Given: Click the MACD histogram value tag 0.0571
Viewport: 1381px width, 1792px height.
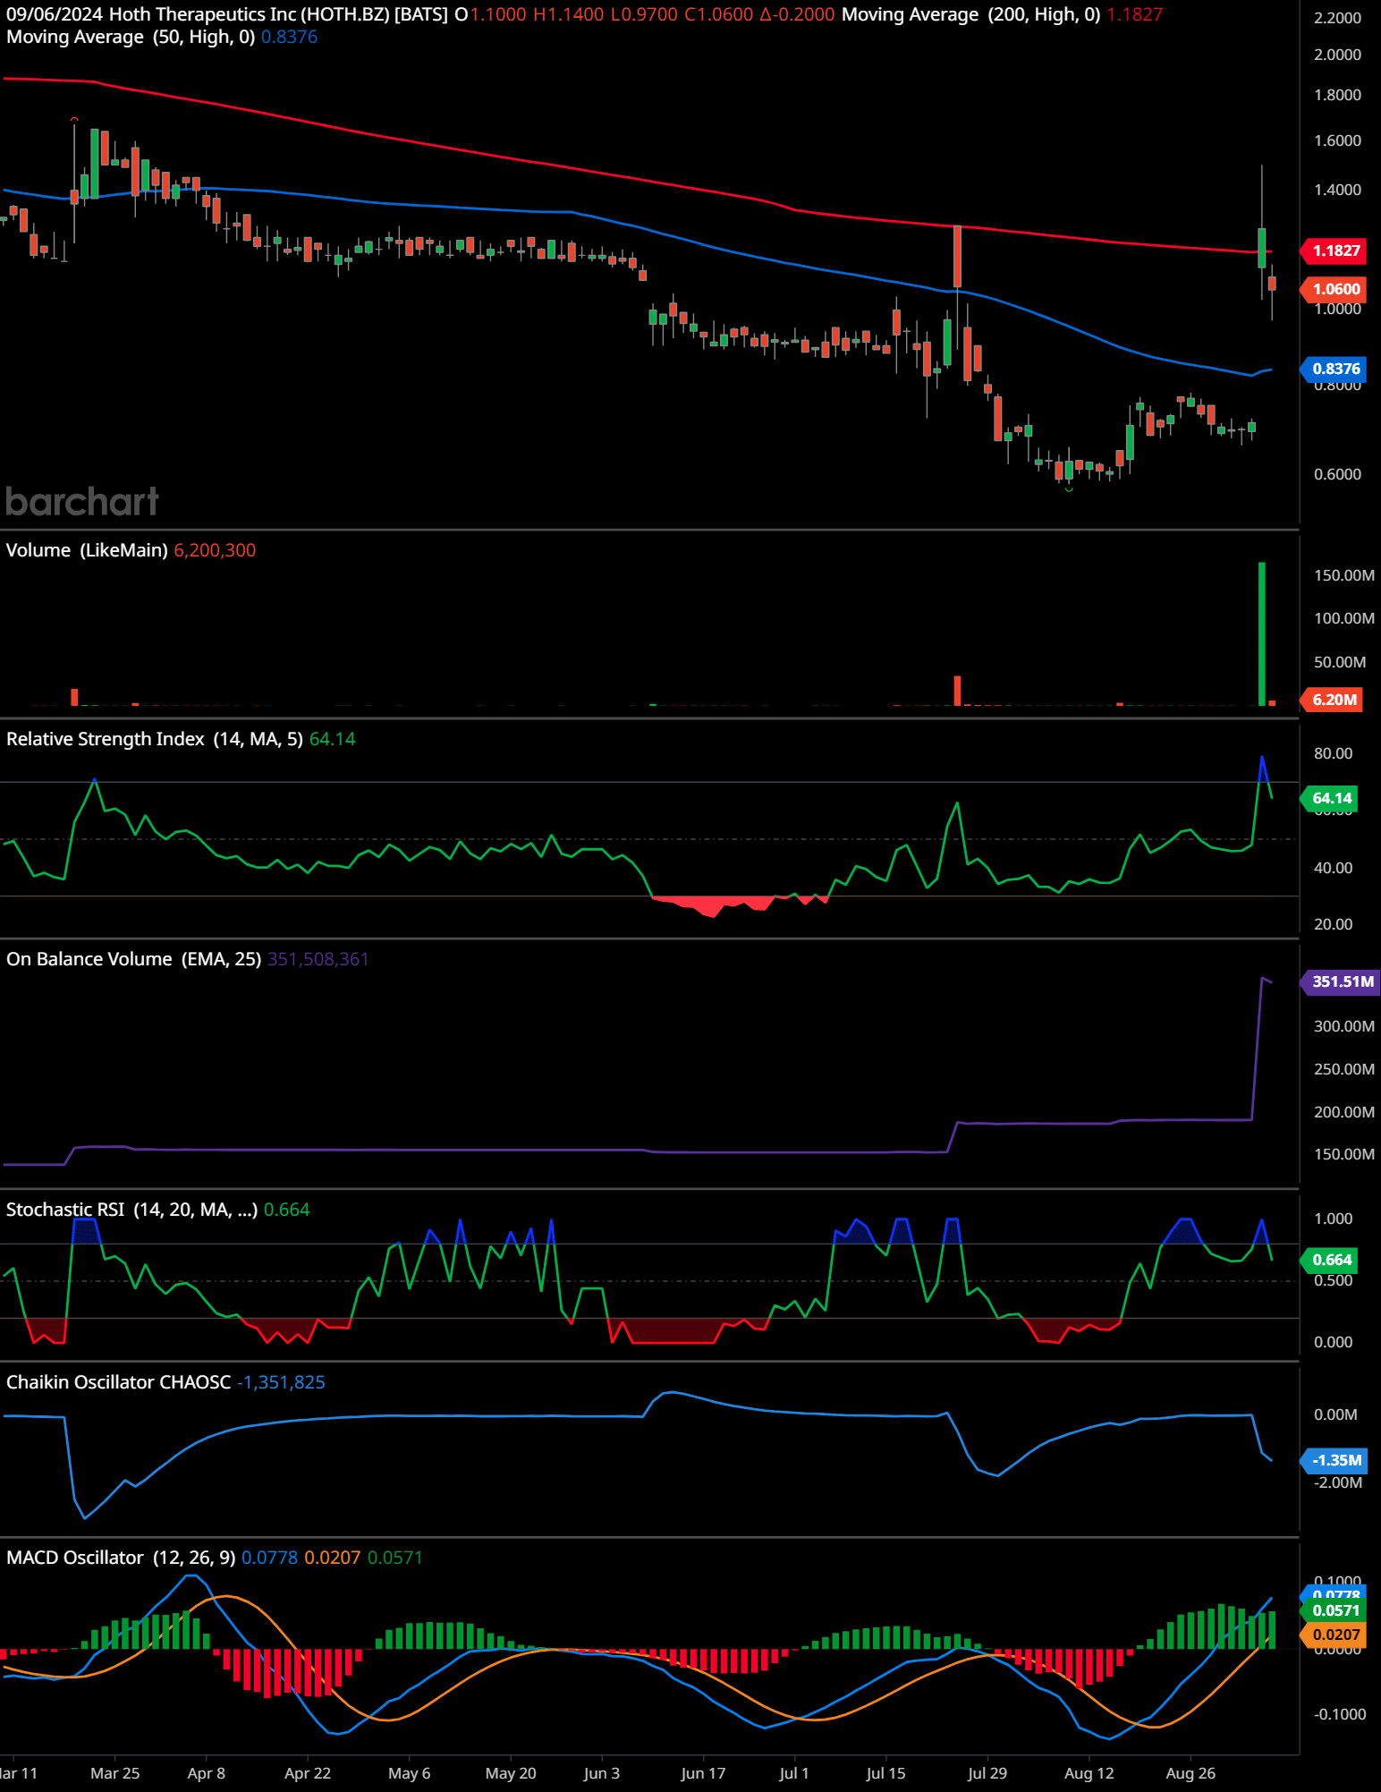Looking at the screenshot, I should coord(1335,1610).
